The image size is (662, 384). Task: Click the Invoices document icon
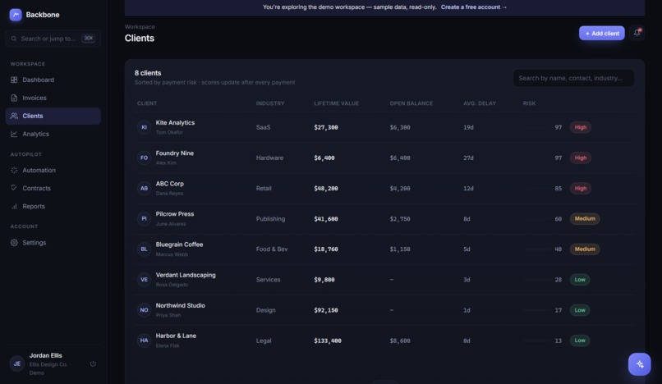[x=14, y=98]
